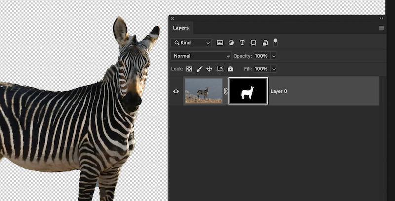Image resolution: width=395 pixels, height=201 pixels.
Task: Filter for type layers icon
Action: [242, 43]
